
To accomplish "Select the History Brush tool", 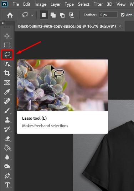I will coord(7,129).
